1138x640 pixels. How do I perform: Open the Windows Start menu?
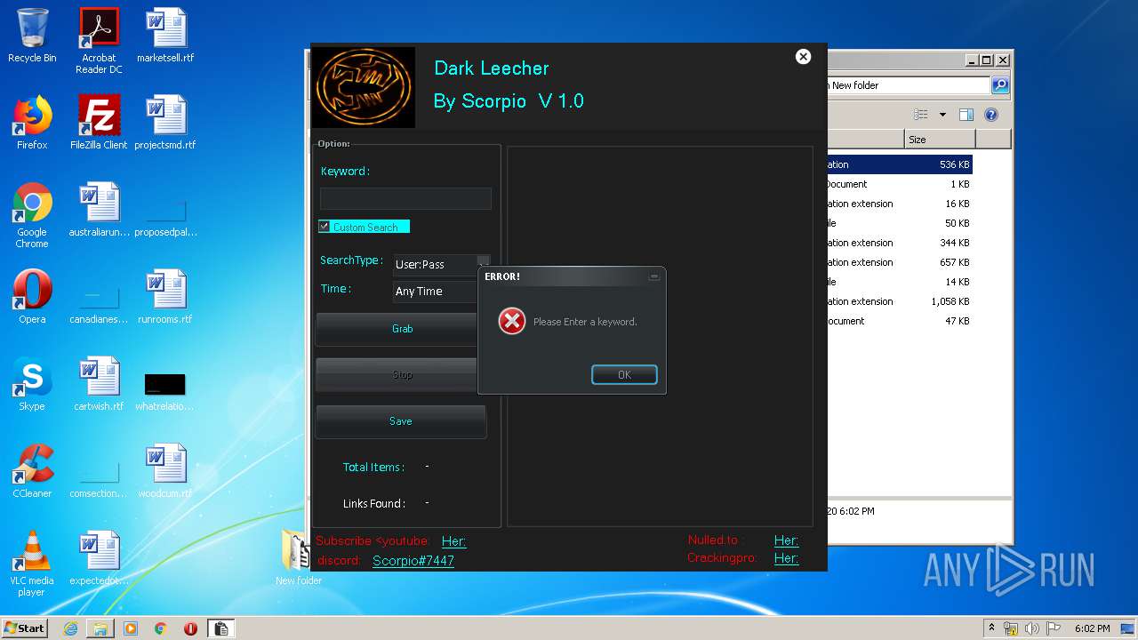24,628
